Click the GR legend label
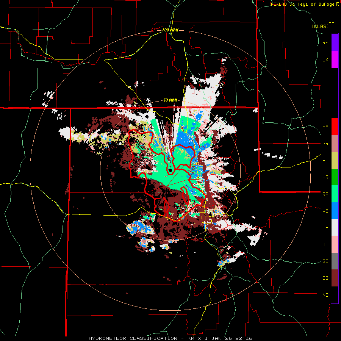The width and height of the screenshot is (341, 341). click(x=325, y=144)
